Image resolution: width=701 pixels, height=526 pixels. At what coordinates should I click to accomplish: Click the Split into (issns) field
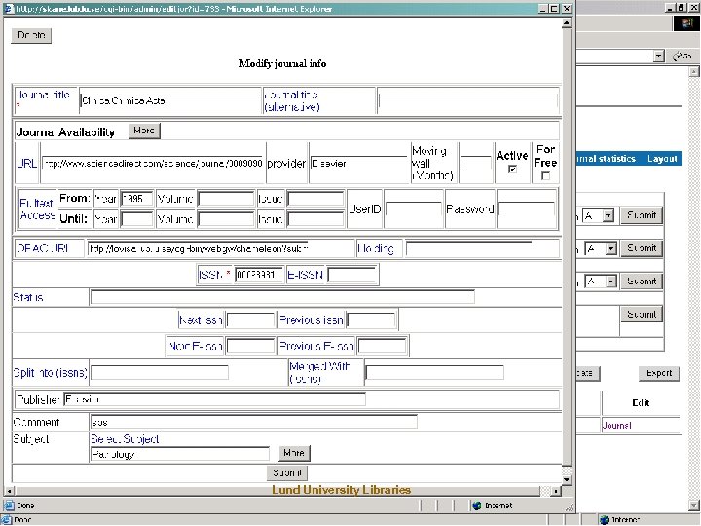point(160,372)
